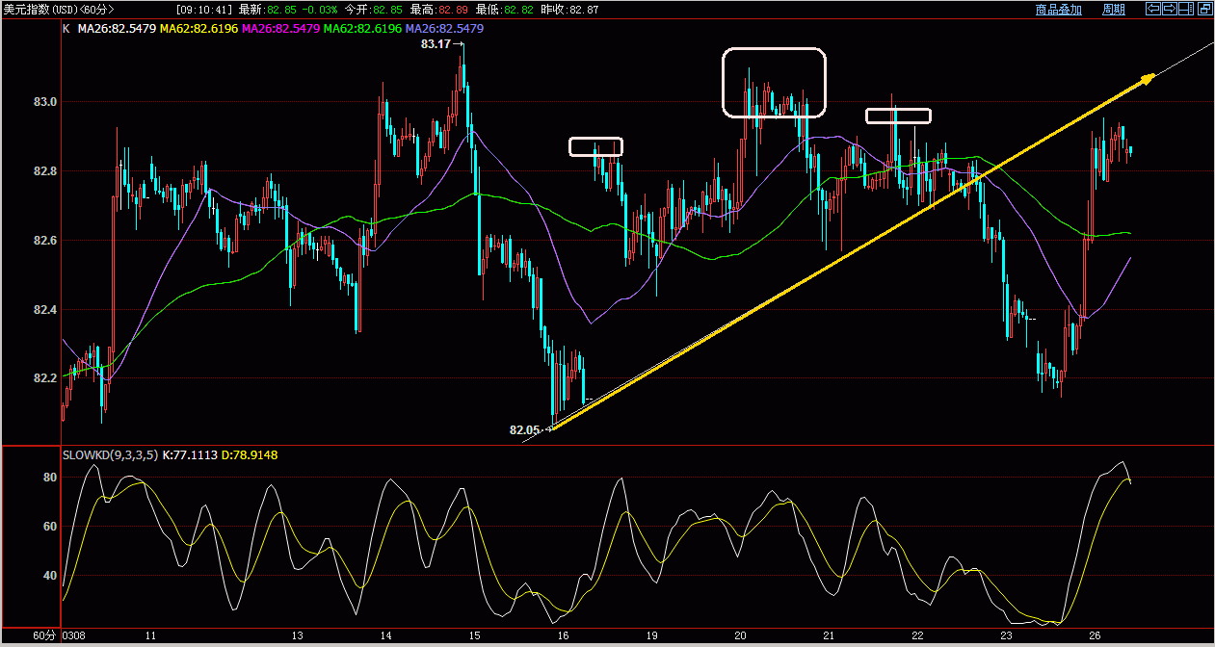Click the blue MA26:82.5479 label

tap(444, 29)
